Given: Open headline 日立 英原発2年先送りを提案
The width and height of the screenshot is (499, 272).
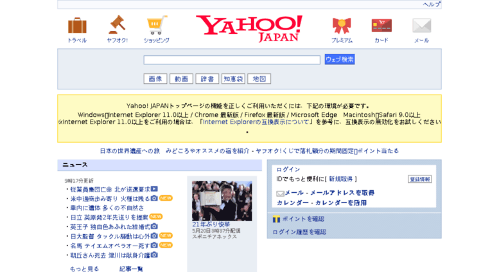Looking at the screenshot, I should [x=109, y=217].
